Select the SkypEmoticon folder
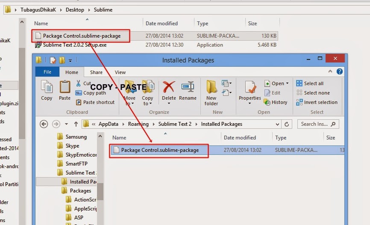The height and width of the screenshot is (225, 370). (76, 155)
